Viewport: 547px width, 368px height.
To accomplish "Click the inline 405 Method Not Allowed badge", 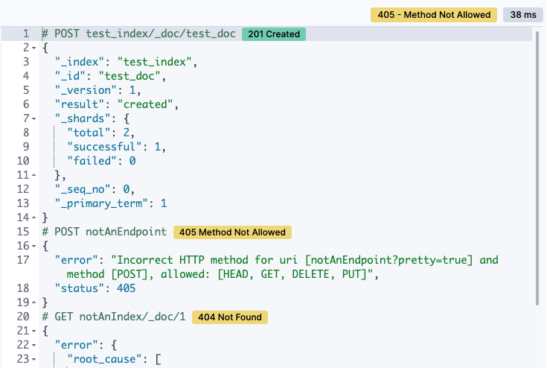I will coord(232,232).
